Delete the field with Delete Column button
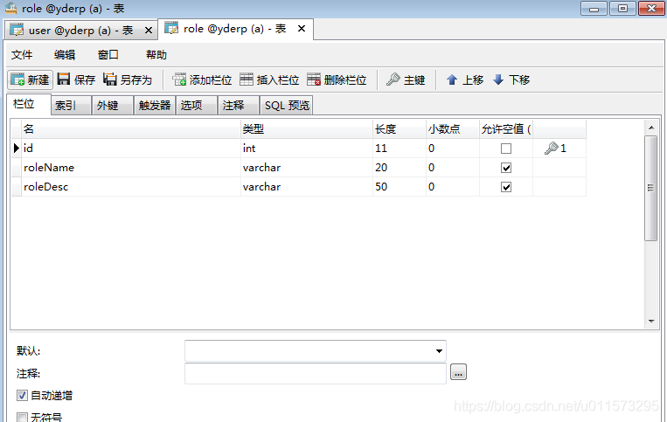 point(337,80)
